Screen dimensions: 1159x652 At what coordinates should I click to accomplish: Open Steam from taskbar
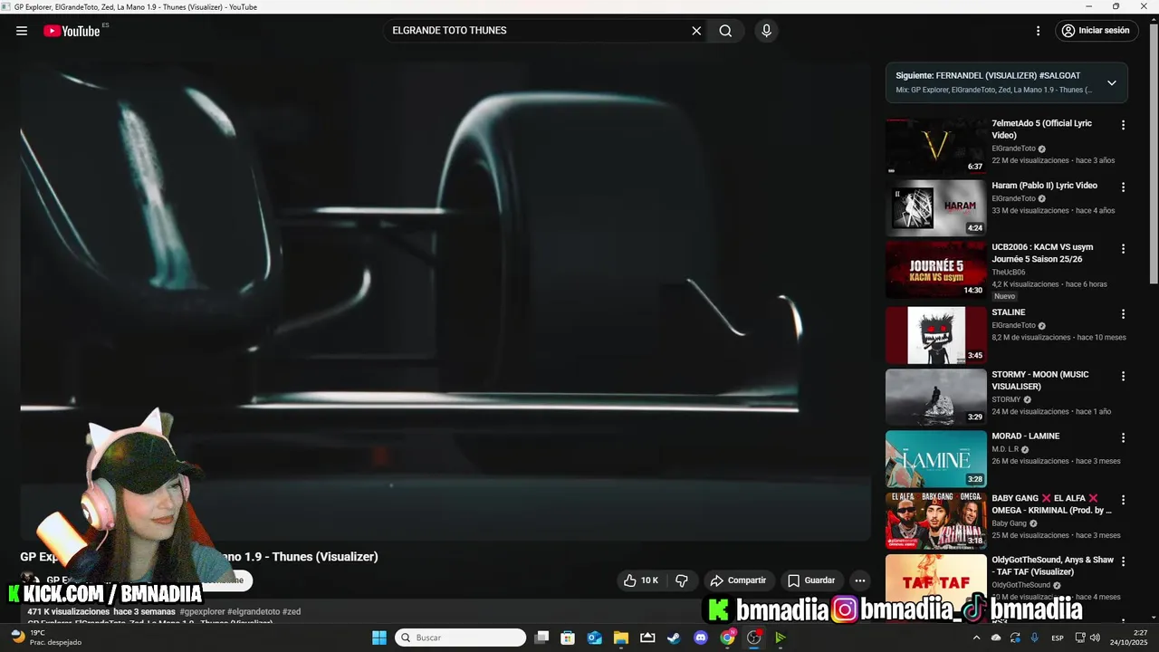[674, 638]
